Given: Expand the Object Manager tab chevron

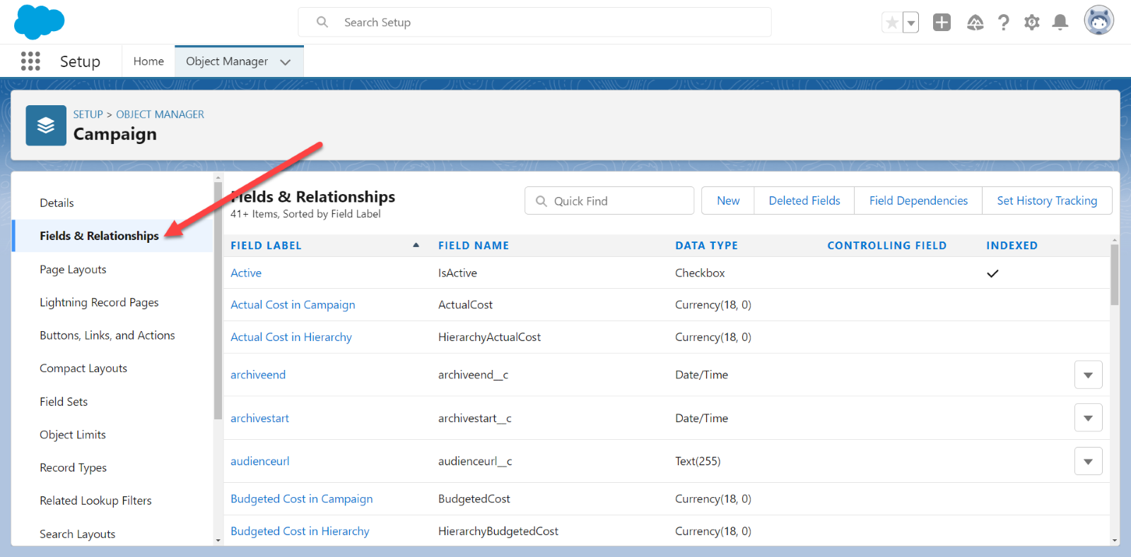Looking at the screenshot, I should tap(286, 62).
